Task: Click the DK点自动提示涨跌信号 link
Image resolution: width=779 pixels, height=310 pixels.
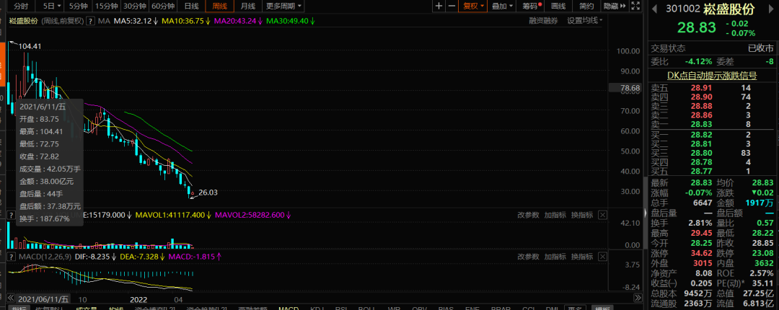Action: (x=711, y=75)
